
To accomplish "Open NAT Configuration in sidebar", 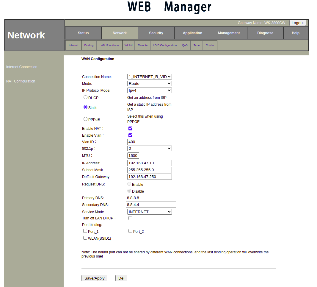I will (21, 81).
